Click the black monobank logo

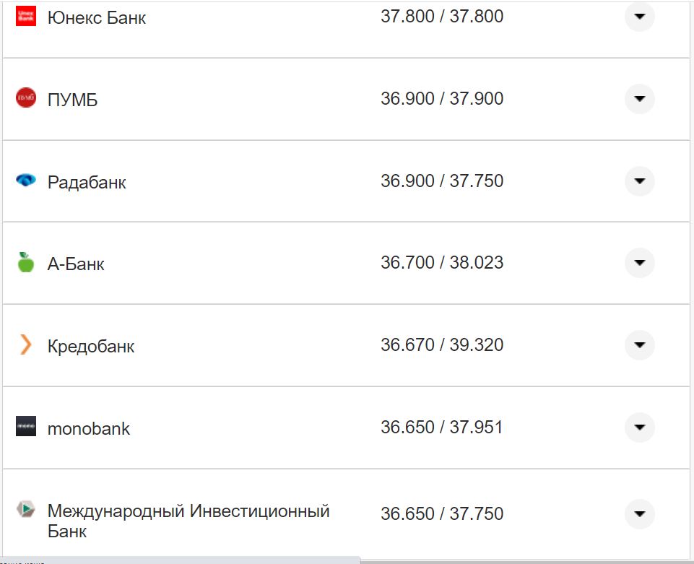[25, 428]
